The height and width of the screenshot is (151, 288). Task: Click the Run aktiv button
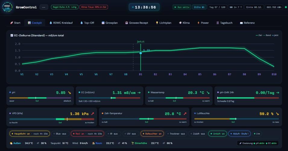coord(182,7)
